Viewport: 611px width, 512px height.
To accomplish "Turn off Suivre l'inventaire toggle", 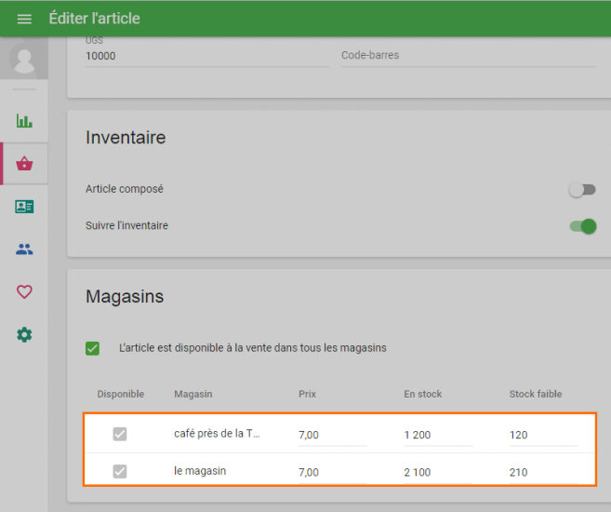I will click(582, 226).
